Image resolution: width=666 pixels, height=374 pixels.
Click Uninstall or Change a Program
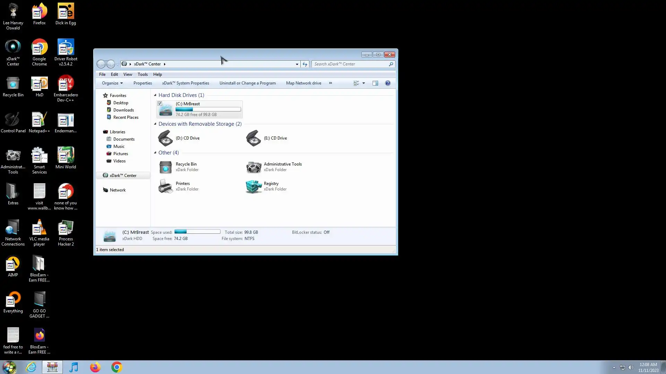tap(247, 83)
